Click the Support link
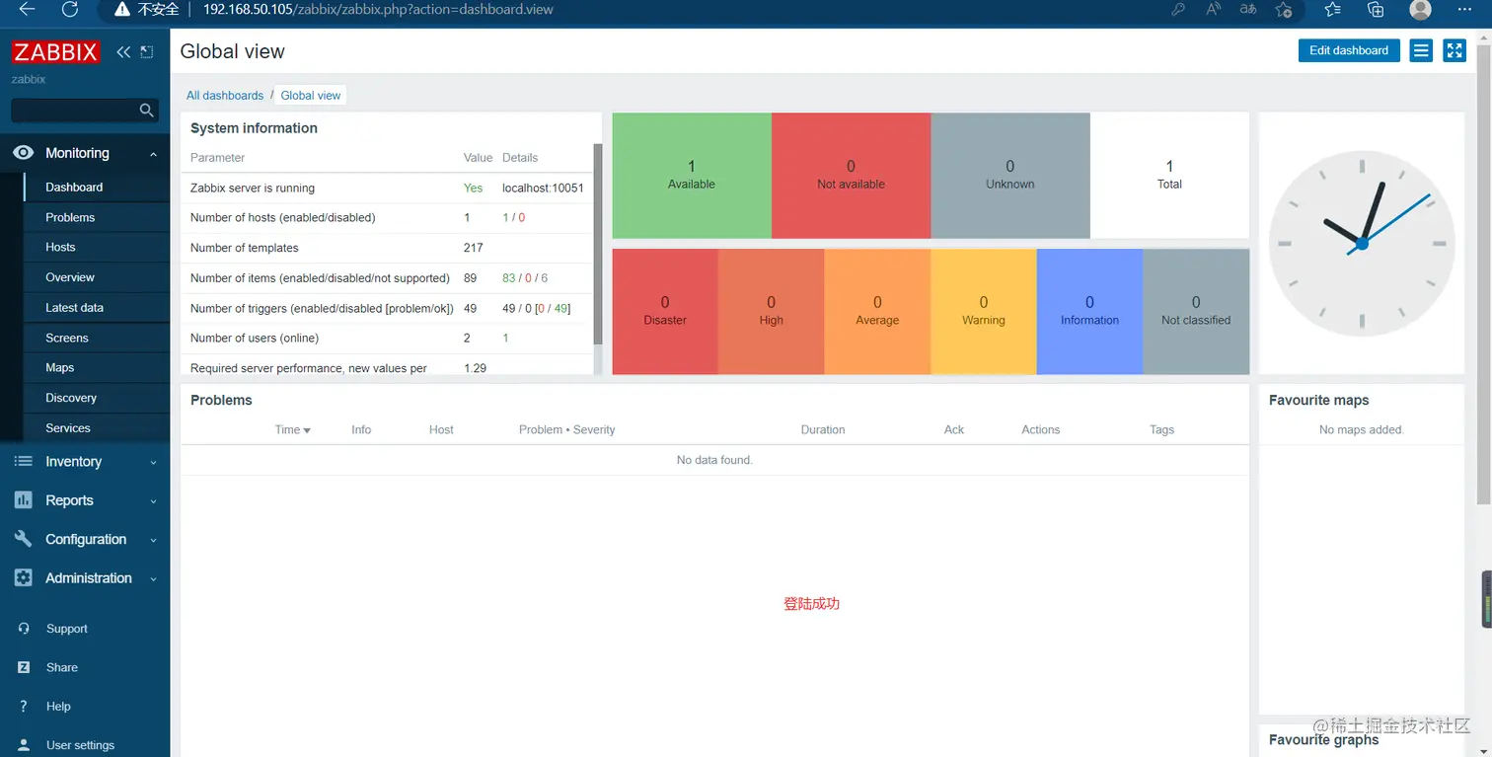This screenshot has width=1492, height=757. (67, 629)
